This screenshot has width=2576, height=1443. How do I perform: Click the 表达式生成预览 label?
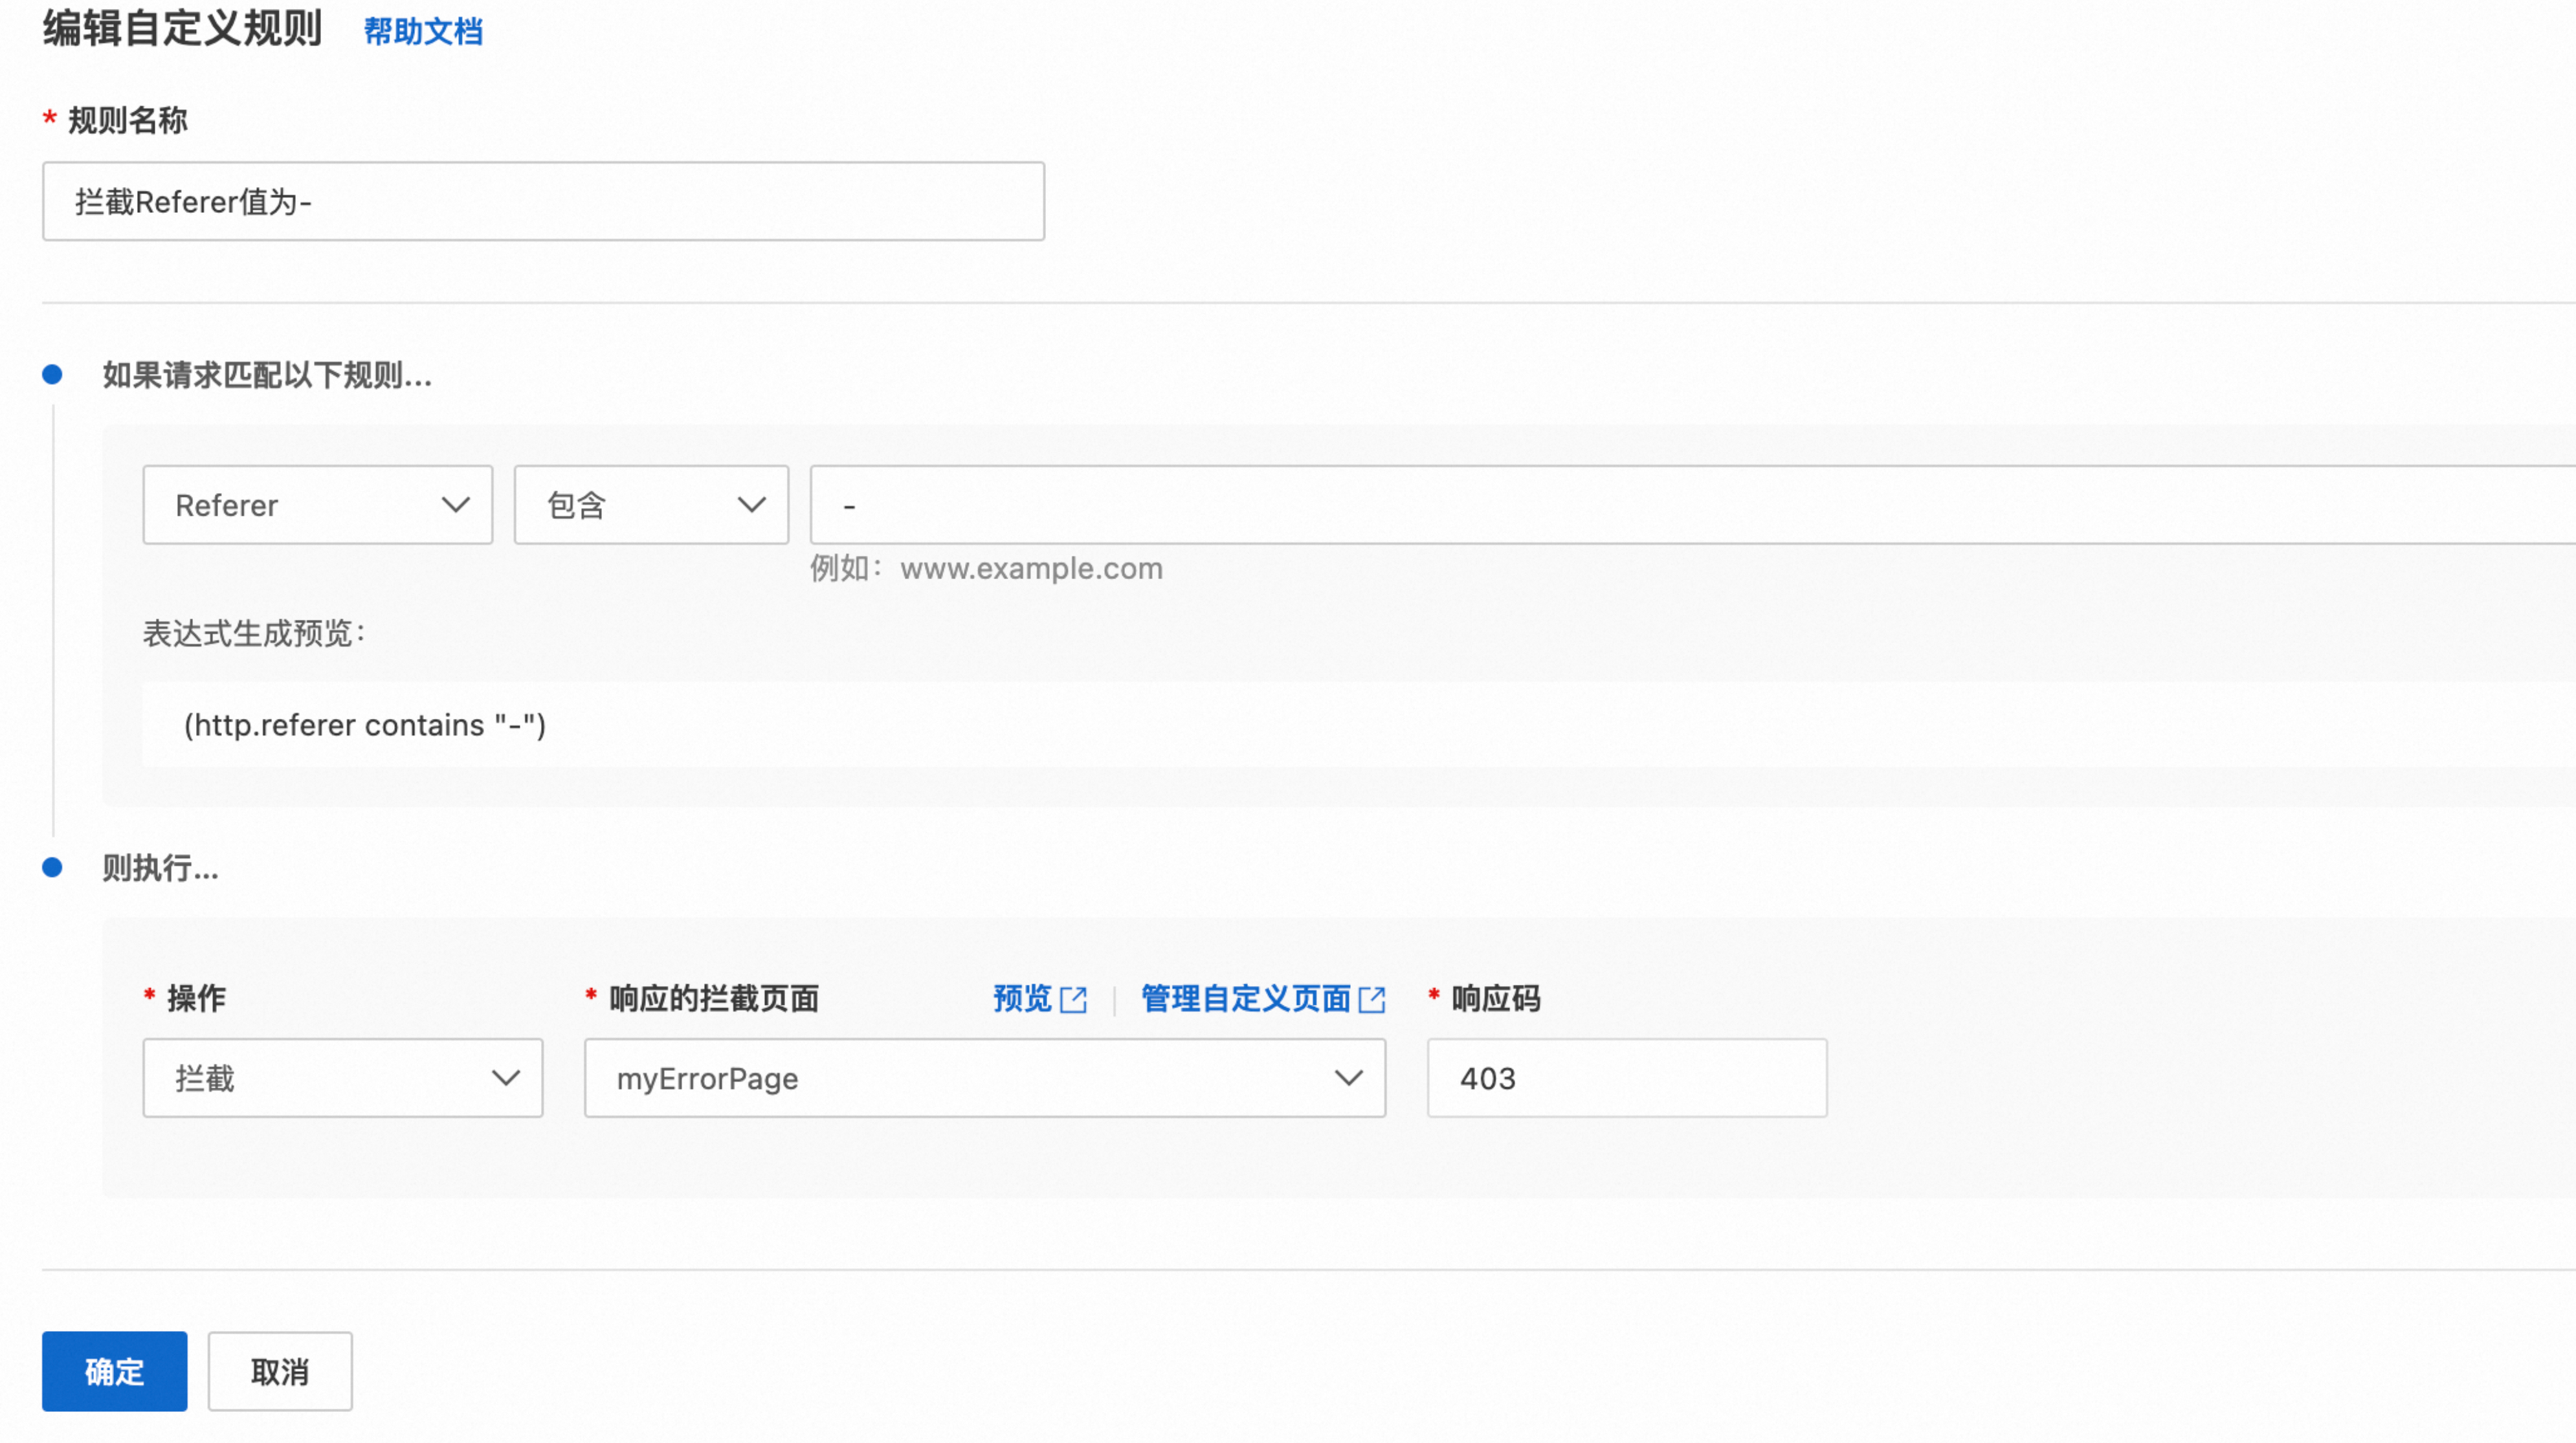click(x=255, y=634)
